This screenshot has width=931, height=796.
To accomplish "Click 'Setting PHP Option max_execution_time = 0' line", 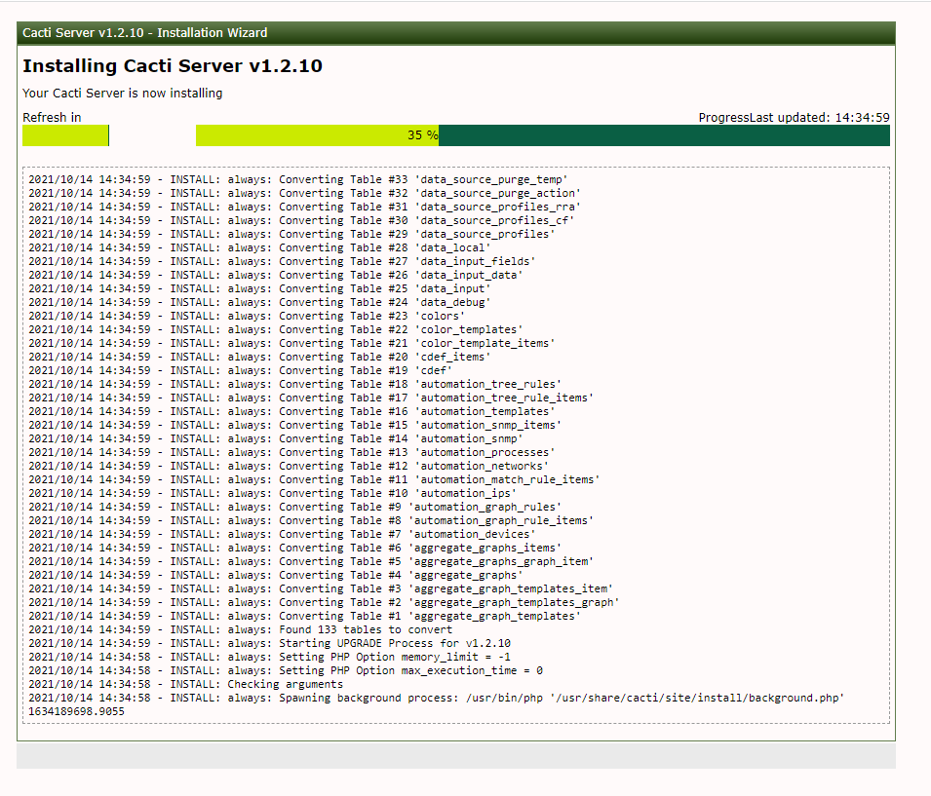I will point(286,670).
